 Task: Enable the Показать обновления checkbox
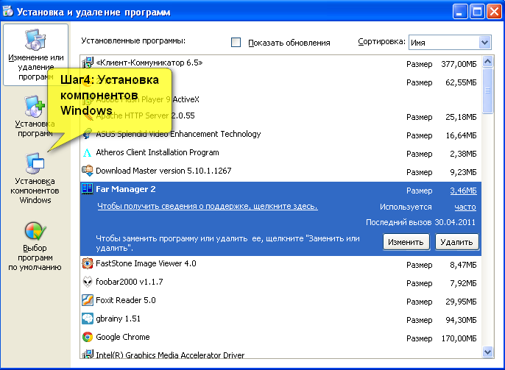236,42
